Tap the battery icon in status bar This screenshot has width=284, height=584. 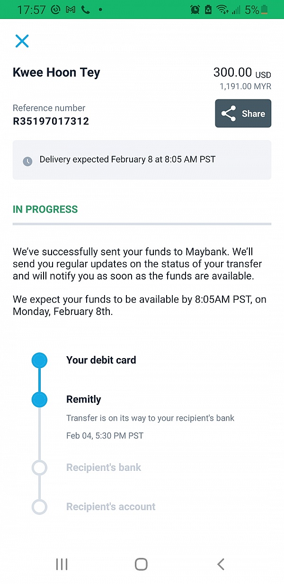point(264,9)
